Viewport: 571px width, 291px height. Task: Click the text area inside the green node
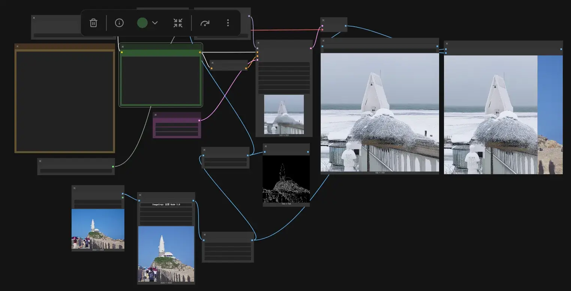coord(161,80)
